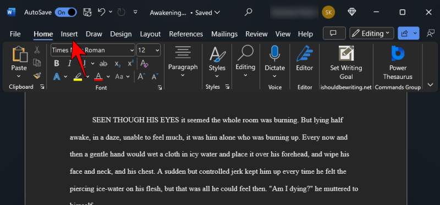Turn off the AutoSave switch
Viewport: 440px width, 205px height.
(x=65, y=12)
